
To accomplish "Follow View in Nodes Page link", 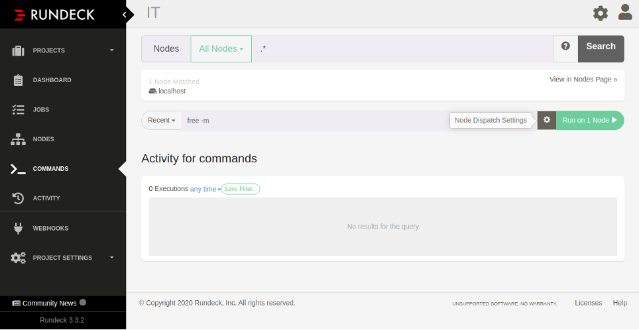I will click(583, 80).
